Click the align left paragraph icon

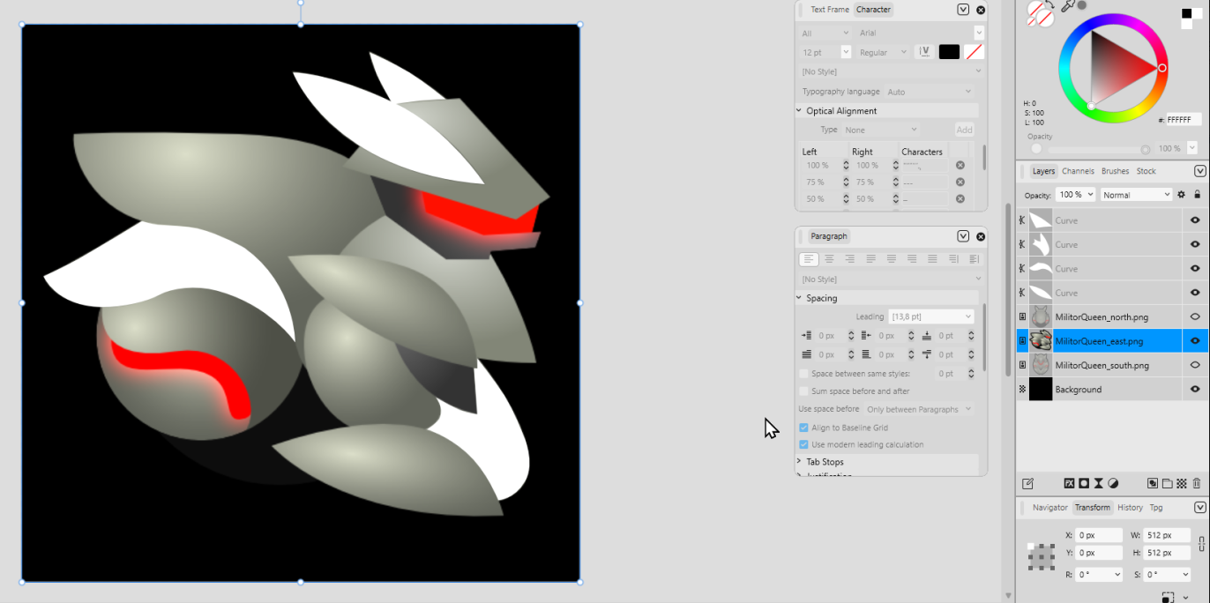point(808,259)
